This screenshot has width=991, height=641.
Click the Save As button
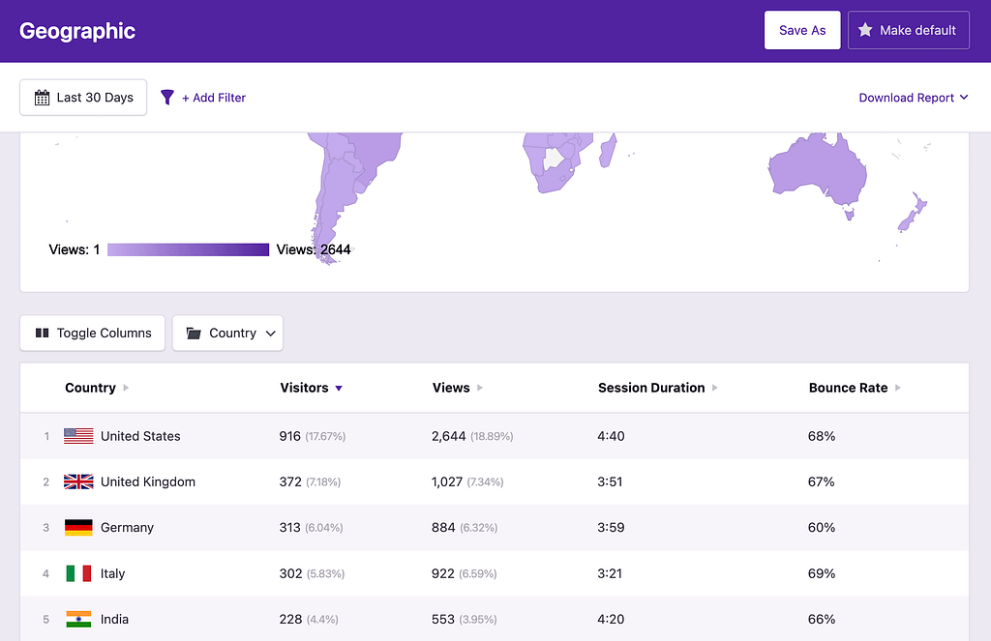tap(802, 30)
